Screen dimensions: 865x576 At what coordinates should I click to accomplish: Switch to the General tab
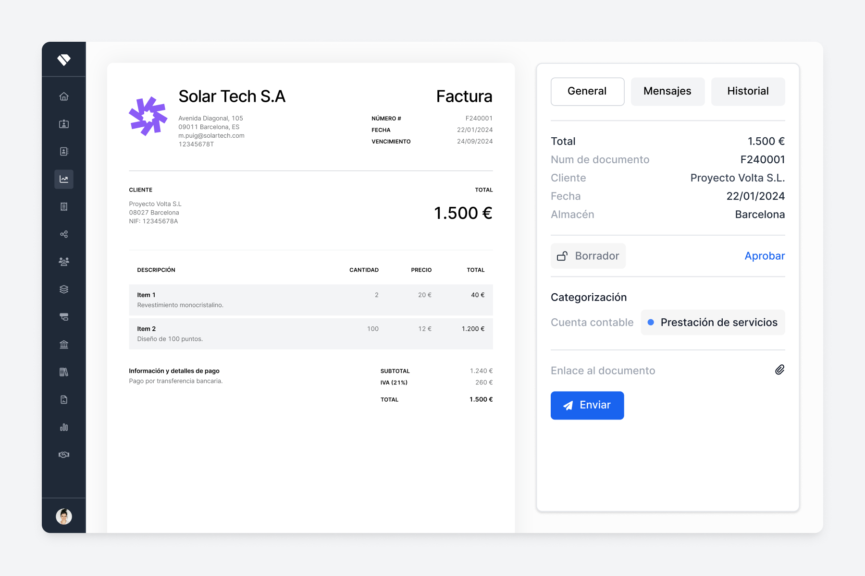587,91
